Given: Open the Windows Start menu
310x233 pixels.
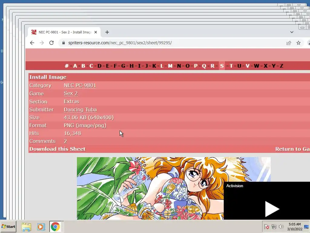Looking at the screenshot, I should pyautogui.click(x=8, y=227).
